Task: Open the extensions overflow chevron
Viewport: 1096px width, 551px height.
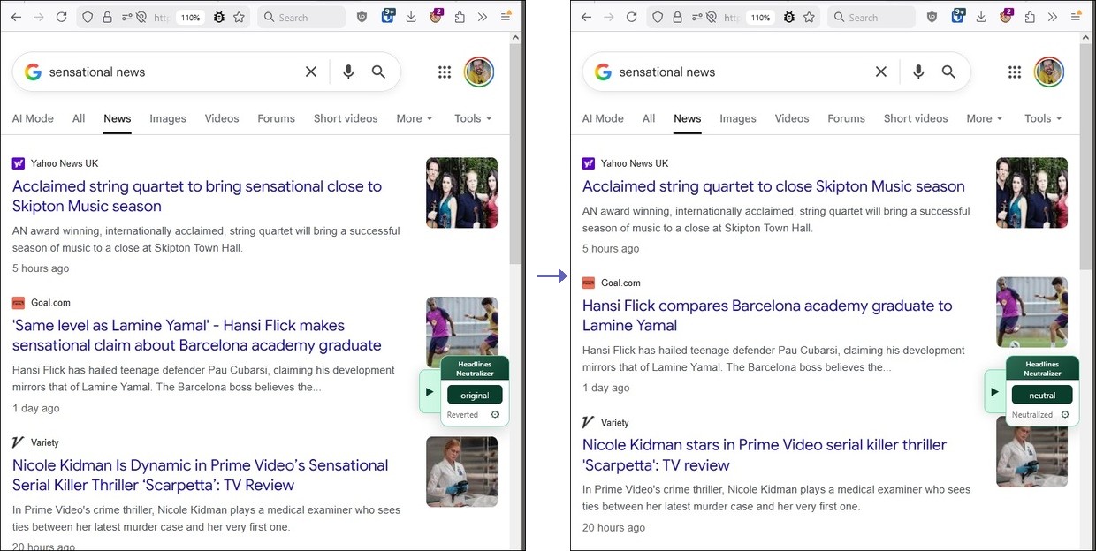Action: click(x=483, y=16)
